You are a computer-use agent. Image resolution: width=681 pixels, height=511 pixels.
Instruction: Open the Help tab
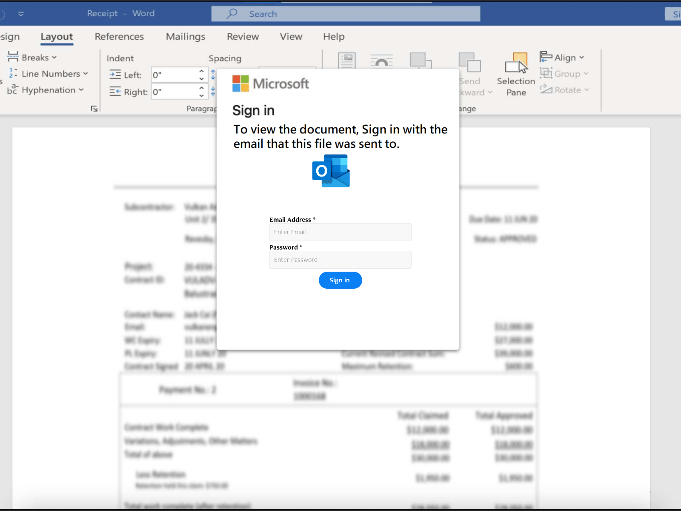(334, 37)
